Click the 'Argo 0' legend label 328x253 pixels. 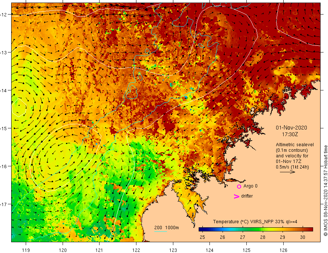point(250,186)
